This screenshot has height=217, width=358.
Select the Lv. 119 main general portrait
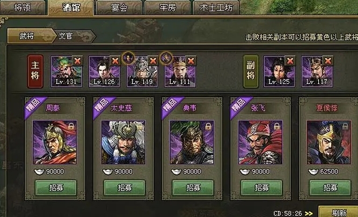tap(142, 72)
